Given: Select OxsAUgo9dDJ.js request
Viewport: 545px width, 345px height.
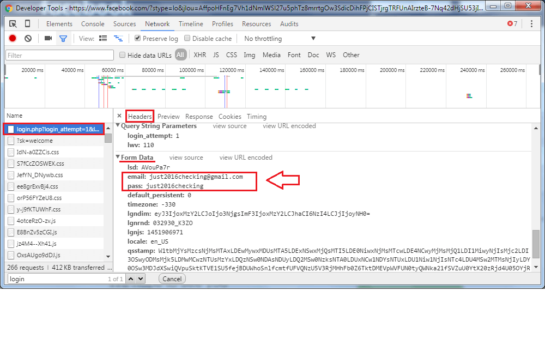Looking at the screenshot, I should 54,255.
